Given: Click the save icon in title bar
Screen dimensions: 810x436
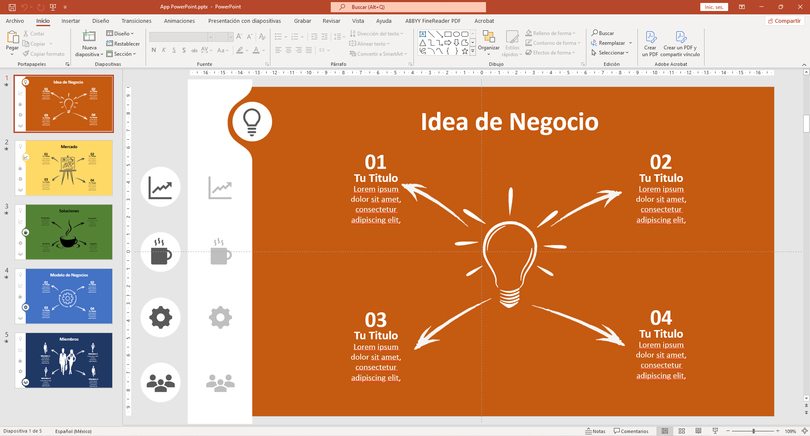Looking at the screenshot, I should point(12,7).
